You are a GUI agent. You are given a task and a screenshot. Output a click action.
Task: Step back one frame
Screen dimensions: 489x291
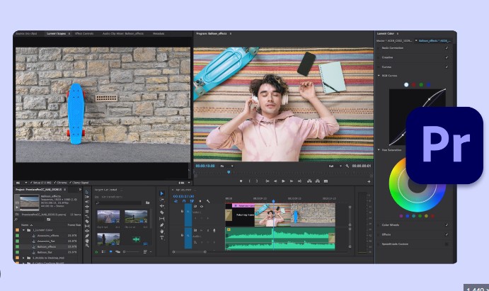pos(275,181)
